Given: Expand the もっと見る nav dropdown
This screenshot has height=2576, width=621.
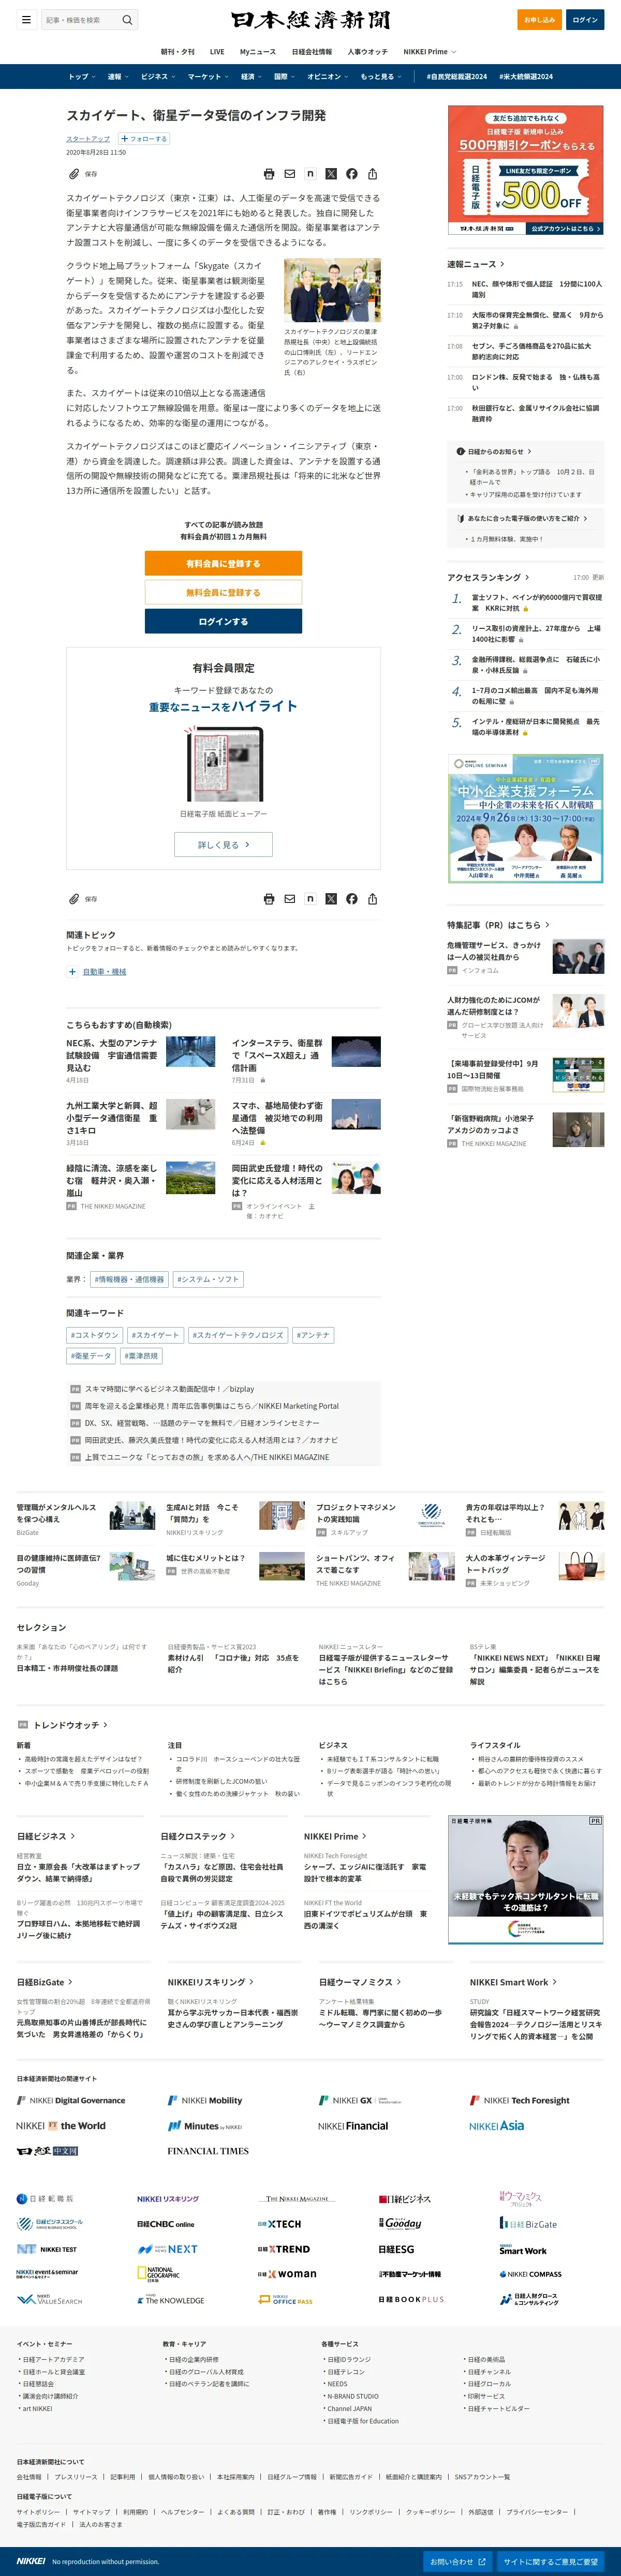Looking at the screenshot, I should pyautogui.click(x=381, y=77).
